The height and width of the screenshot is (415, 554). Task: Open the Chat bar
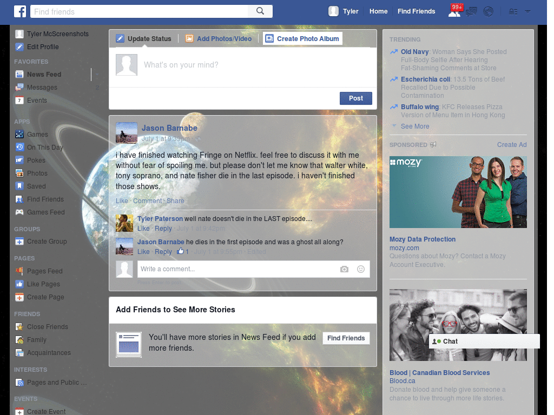pos(484,342)
